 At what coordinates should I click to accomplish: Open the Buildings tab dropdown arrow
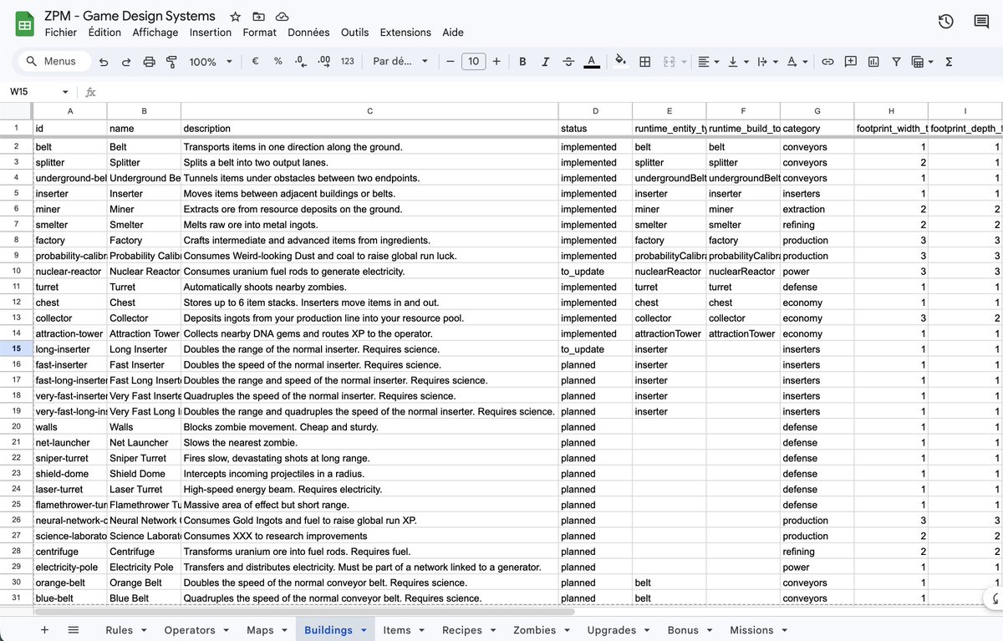(364, 630)
